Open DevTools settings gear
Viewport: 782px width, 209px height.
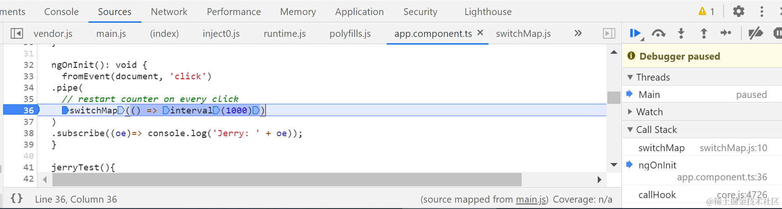pyautogui.click(x=738, y=11)
